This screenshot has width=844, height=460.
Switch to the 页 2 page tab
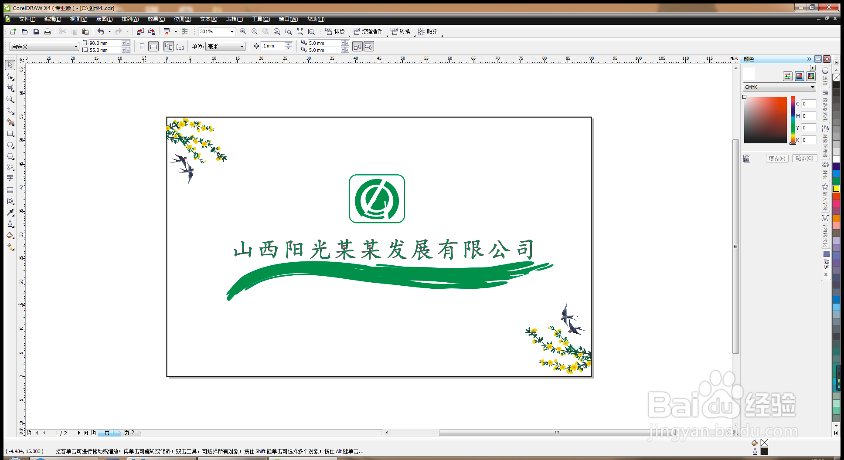pyautogui.click(x=129, y=433)
